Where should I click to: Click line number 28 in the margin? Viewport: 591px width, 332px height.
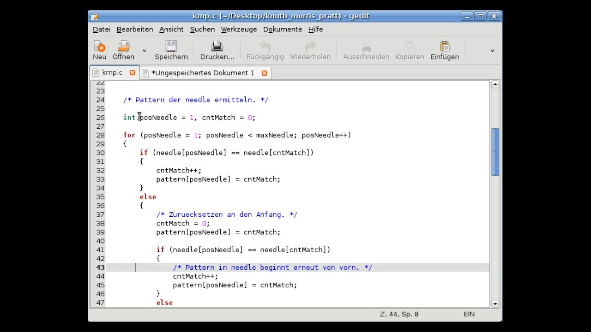pos(100,135)
